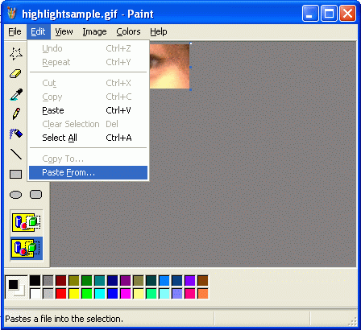The width and height of the screenshot is (361, 330).
Task: Open the View menu
Action: tap(64, 31)
